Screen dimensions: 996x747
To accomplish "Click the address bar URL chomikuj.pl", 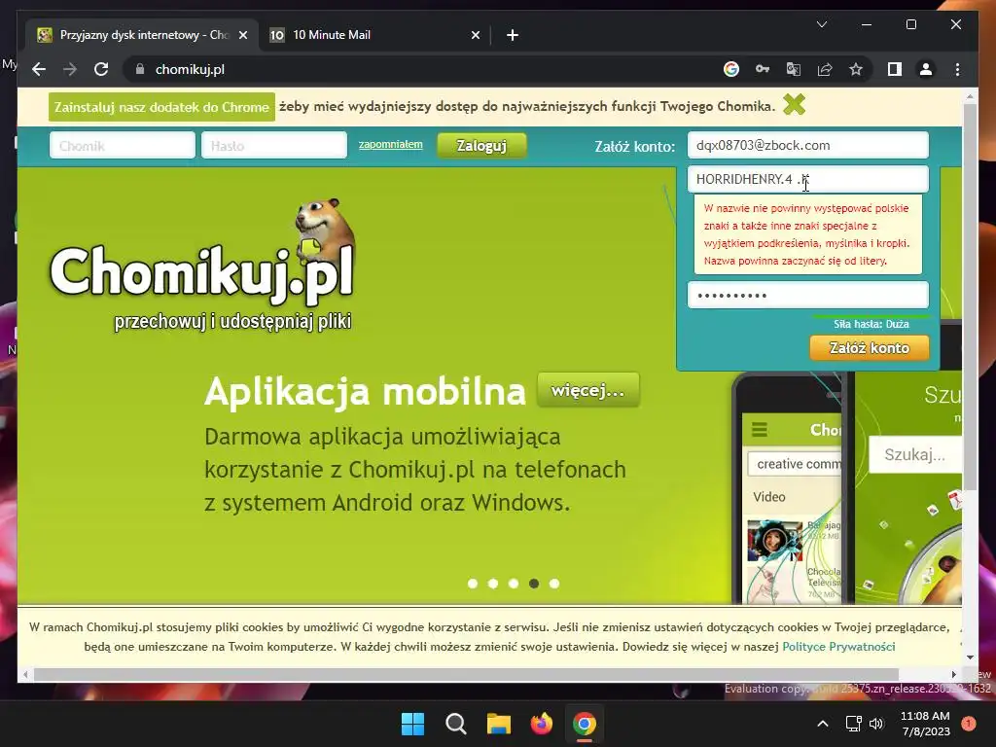I will (x=190, y=69).
